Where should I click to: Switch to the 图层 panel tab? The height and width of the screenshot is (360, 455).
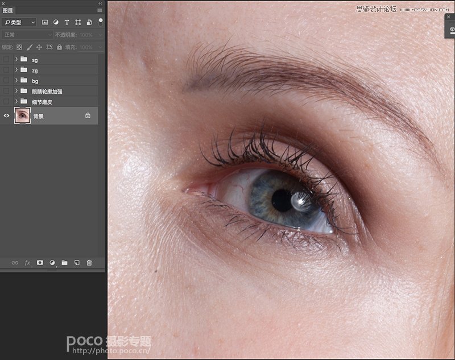[x=8, y=10]
